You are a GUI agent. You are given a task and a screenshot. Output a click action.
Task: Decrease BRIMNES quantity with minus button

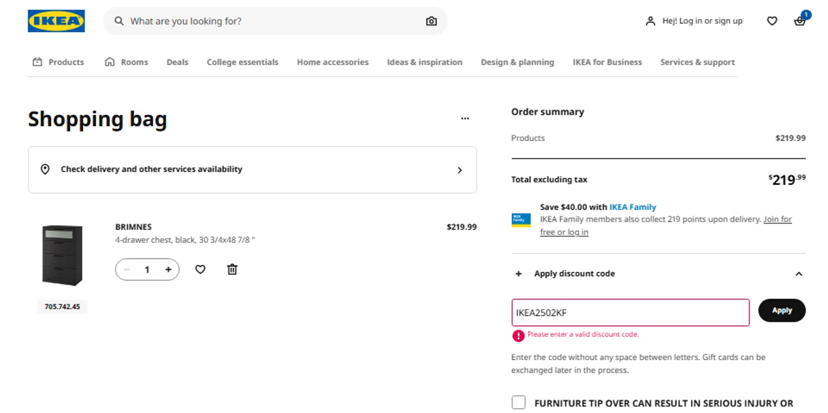click(x=128, y=269)
